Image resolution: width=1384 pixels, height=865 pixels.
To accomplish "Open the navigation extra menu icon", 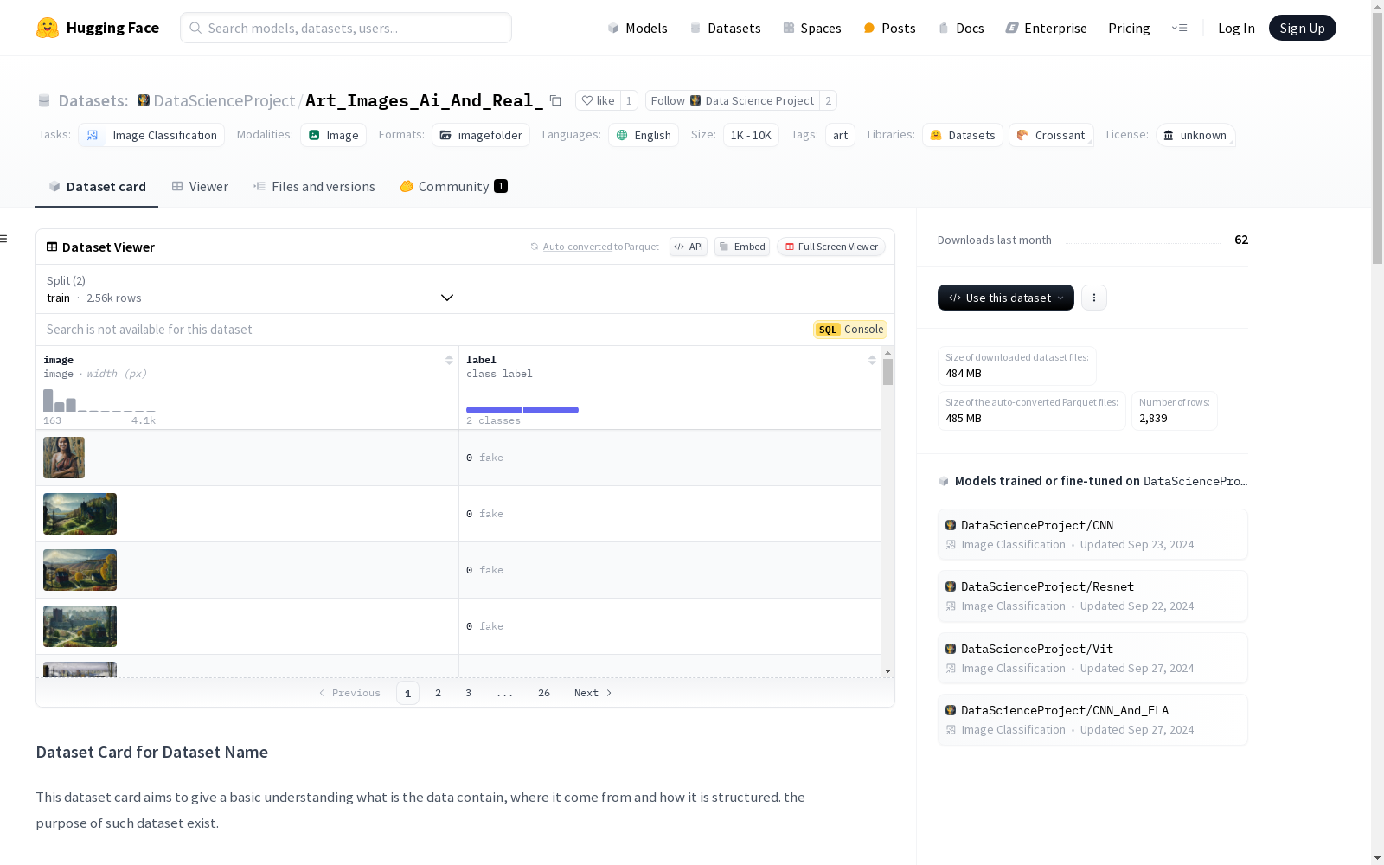I will click(1179, 28).
